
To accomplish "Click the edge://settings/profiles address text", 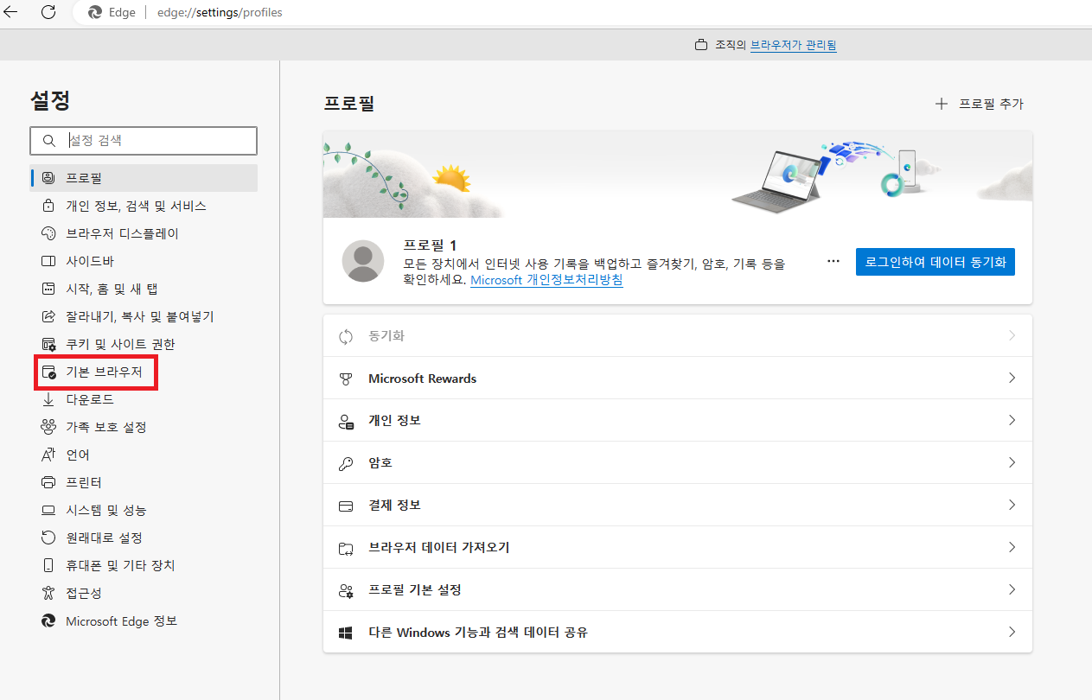I will [x=220, y=13].
